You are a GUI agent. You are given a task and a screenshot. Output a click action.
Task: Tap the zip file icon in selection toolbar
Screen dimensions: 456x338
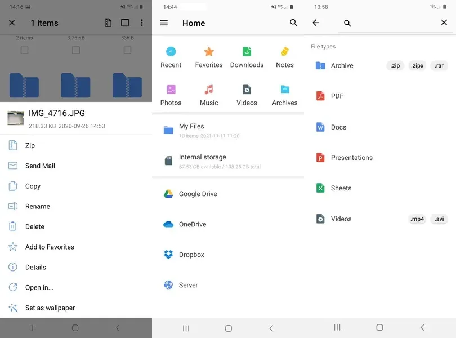click(x=108, y=23)
